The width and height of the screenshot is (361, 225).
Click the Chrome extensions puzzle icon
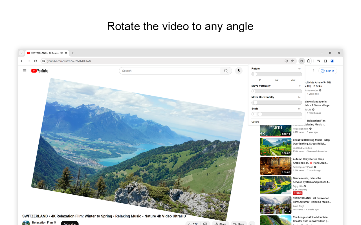[309, 61]
